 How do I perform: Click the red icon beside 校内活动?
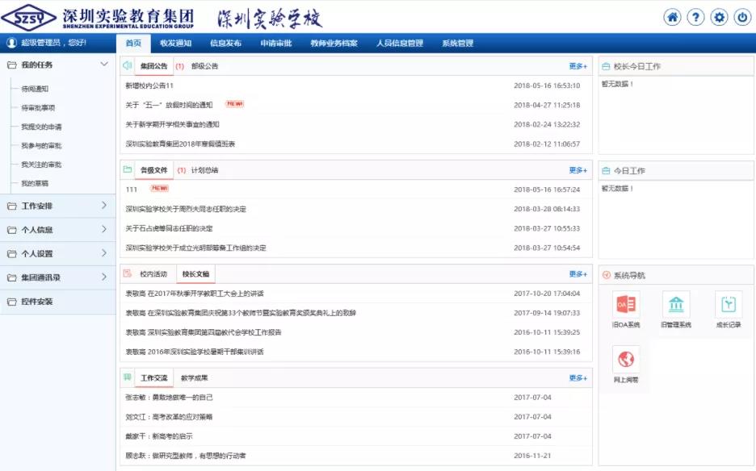(x=128, y=273)
